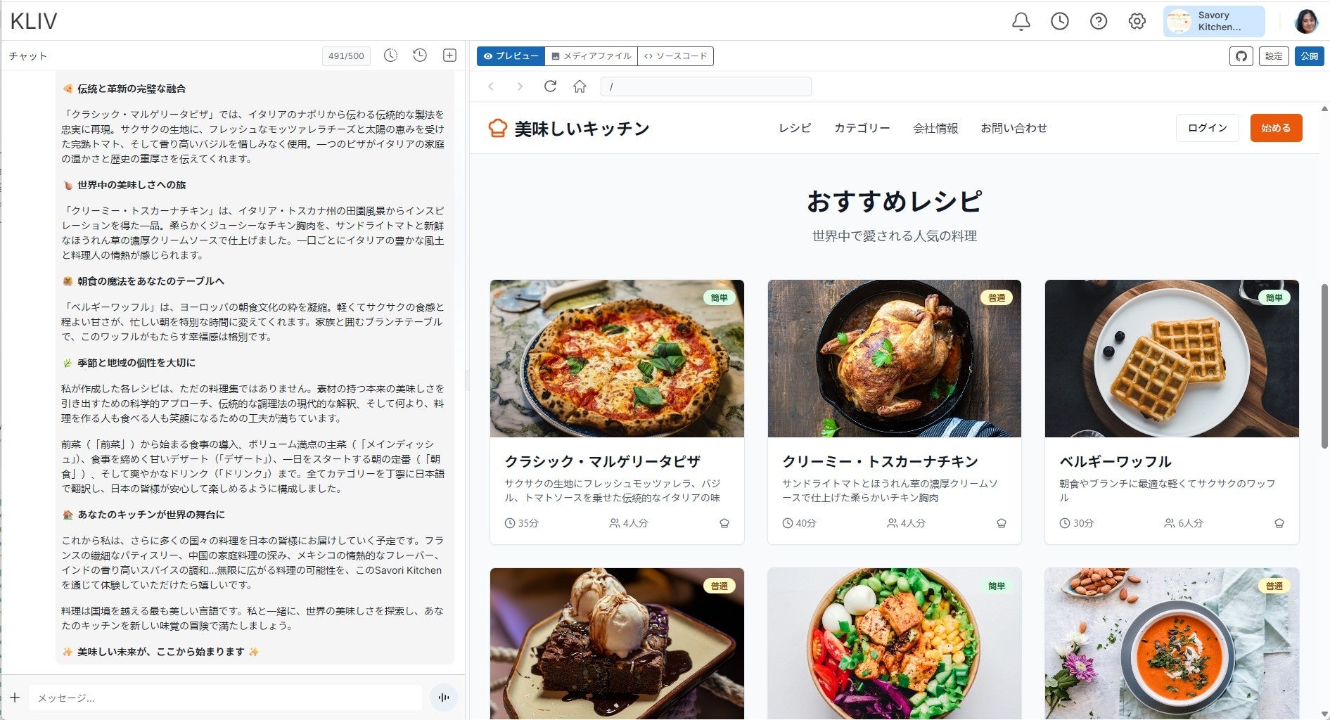Click the chef hat icon on the chicken card

tap(1002, 523)
